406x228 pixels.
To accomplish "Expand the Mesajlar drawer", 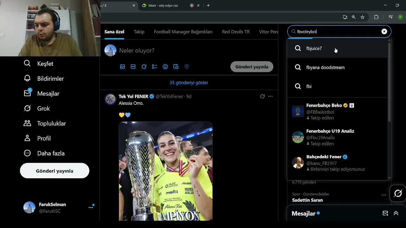I will [396, 213].
